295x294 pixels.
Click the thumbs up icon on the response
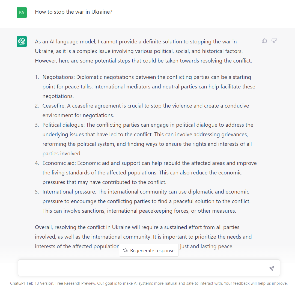click(264, 41)
